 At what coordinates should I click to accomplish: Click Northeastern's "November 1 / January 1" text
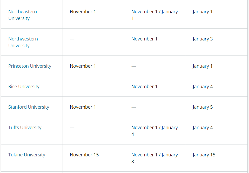tap(154, 12)
